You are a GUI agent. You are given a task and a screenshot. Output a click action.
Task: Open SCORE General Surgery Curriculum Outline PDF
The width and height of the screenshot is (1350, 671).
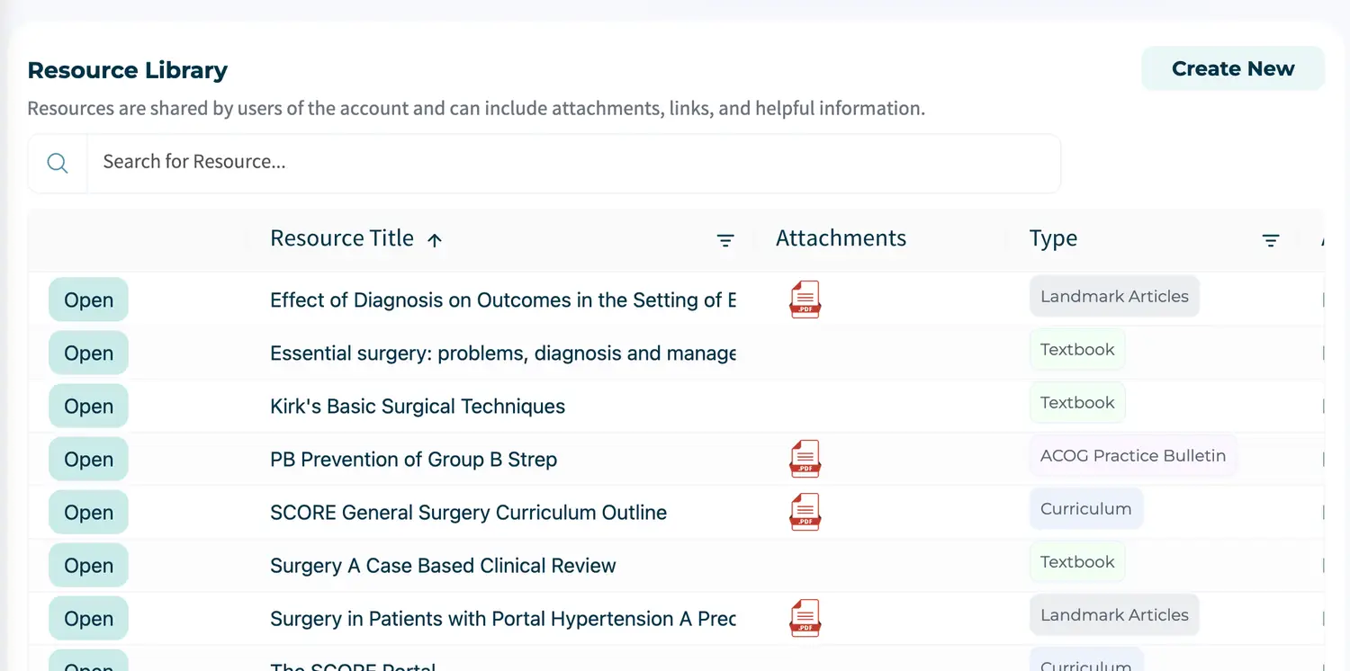point(805,512)
